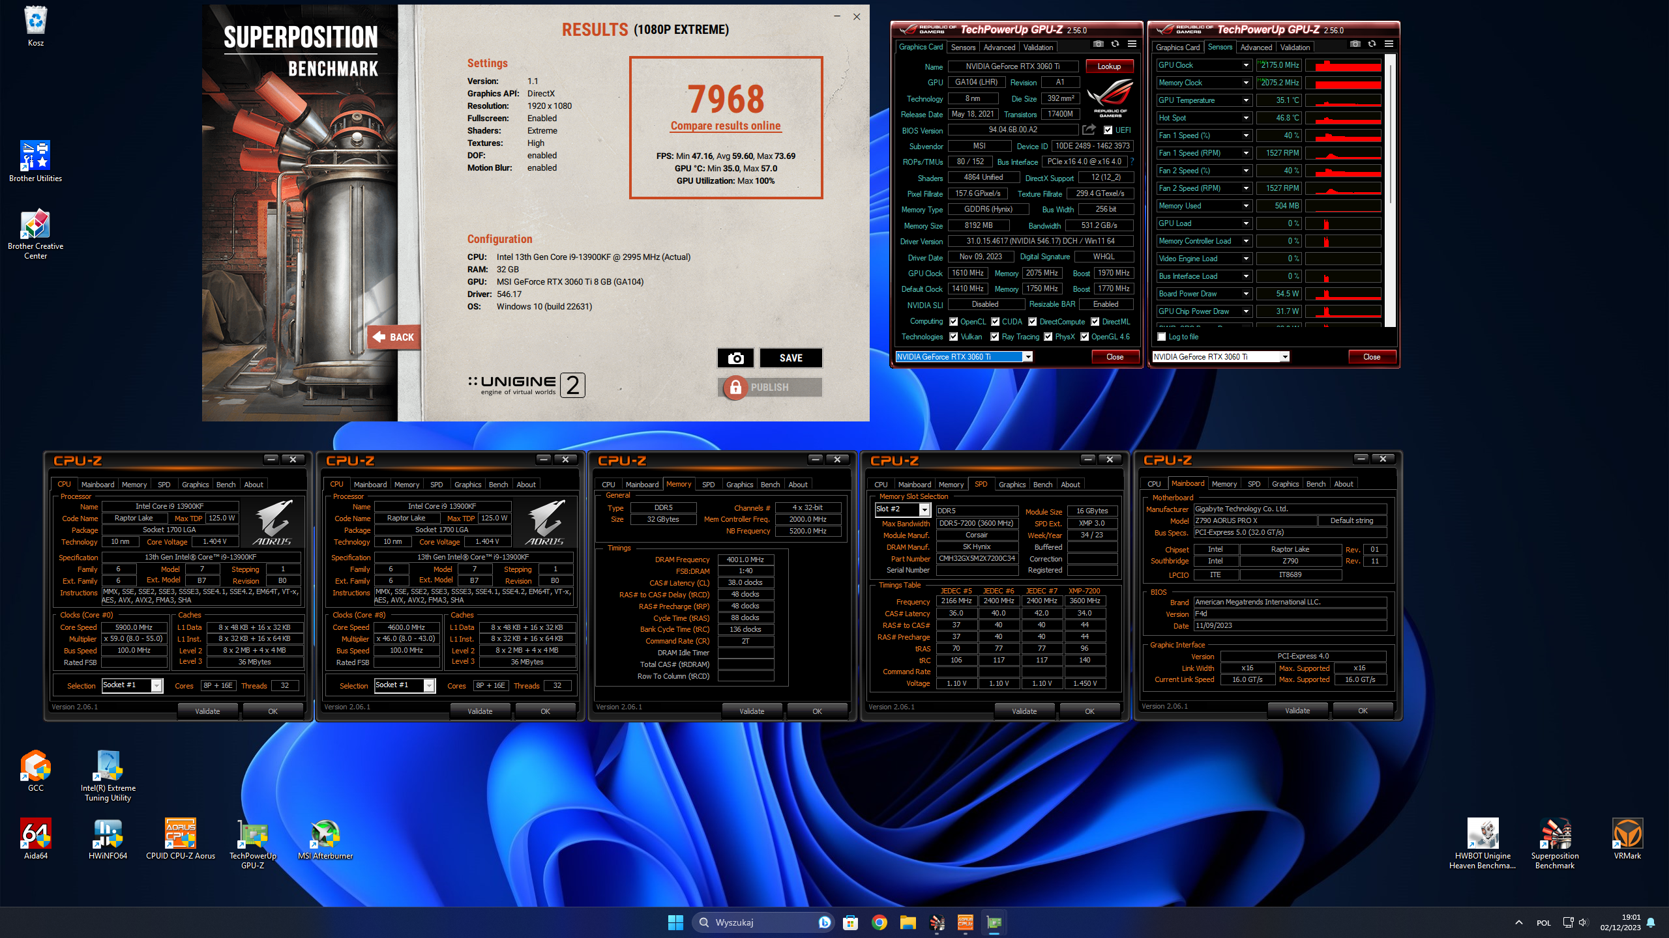Click Compare results online link
1669x938 pixels.
(x=726, y=126)
